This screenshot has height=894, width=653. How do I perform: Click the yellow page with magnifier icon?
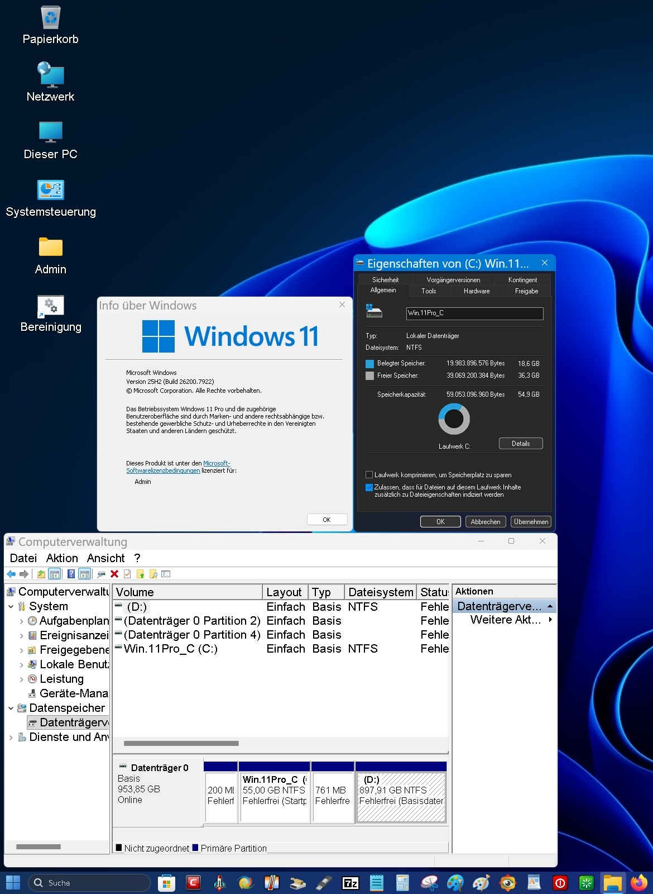coord(153,574)
